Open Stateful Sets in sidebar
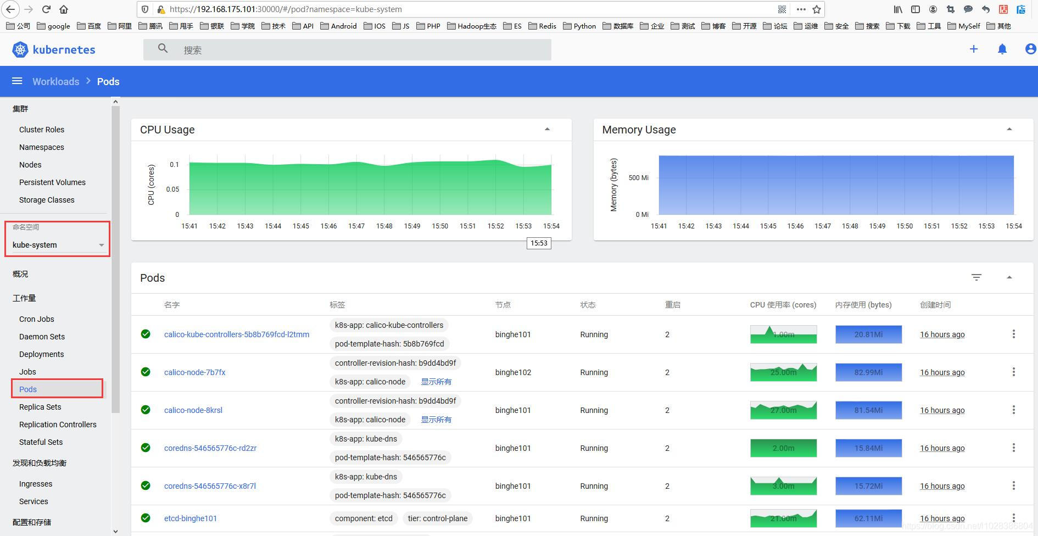1038x536 pixels. coord(41,442)
